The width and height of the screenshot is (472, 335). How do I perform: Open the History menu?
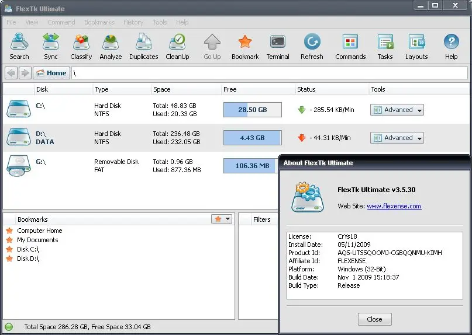pyautogui.click(x=133, y=22)
